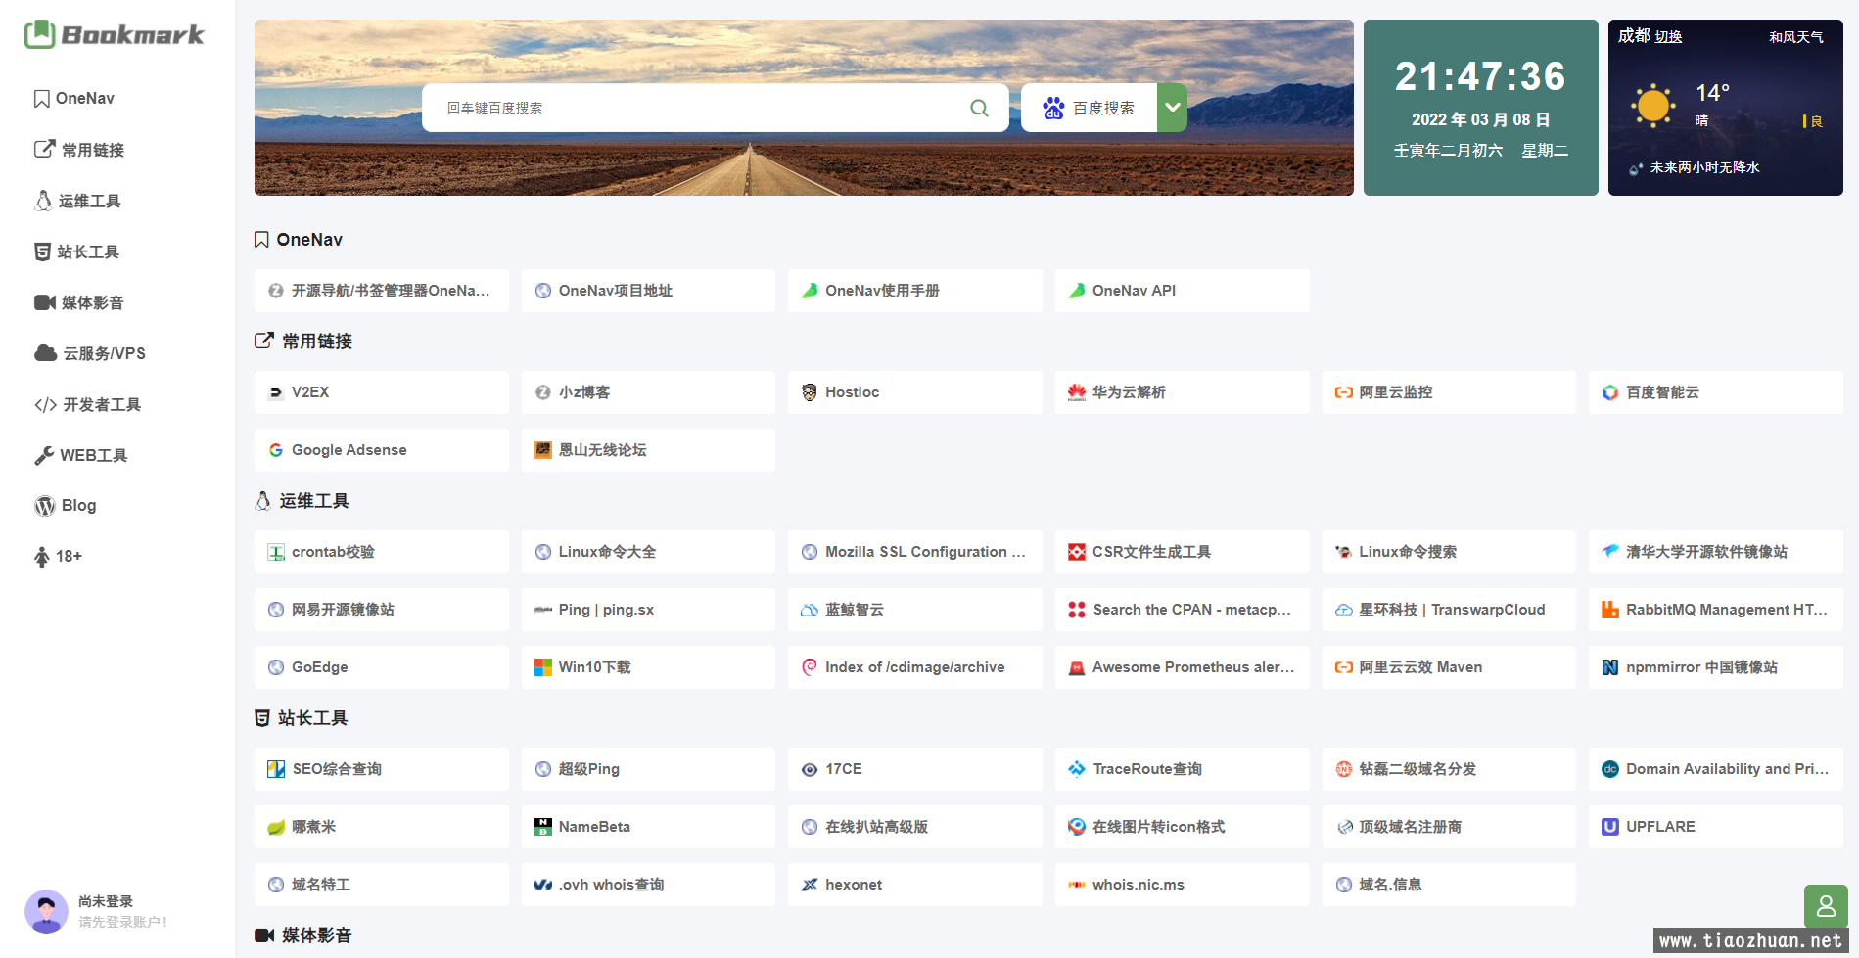Open 星环科技 | TranswarpCloud card
1859x958 pixels.
(x=1449, y=610)
